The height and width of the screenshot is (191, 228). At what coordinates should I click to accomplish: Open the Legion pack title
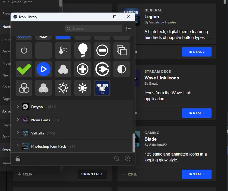[x=152, y=17]
